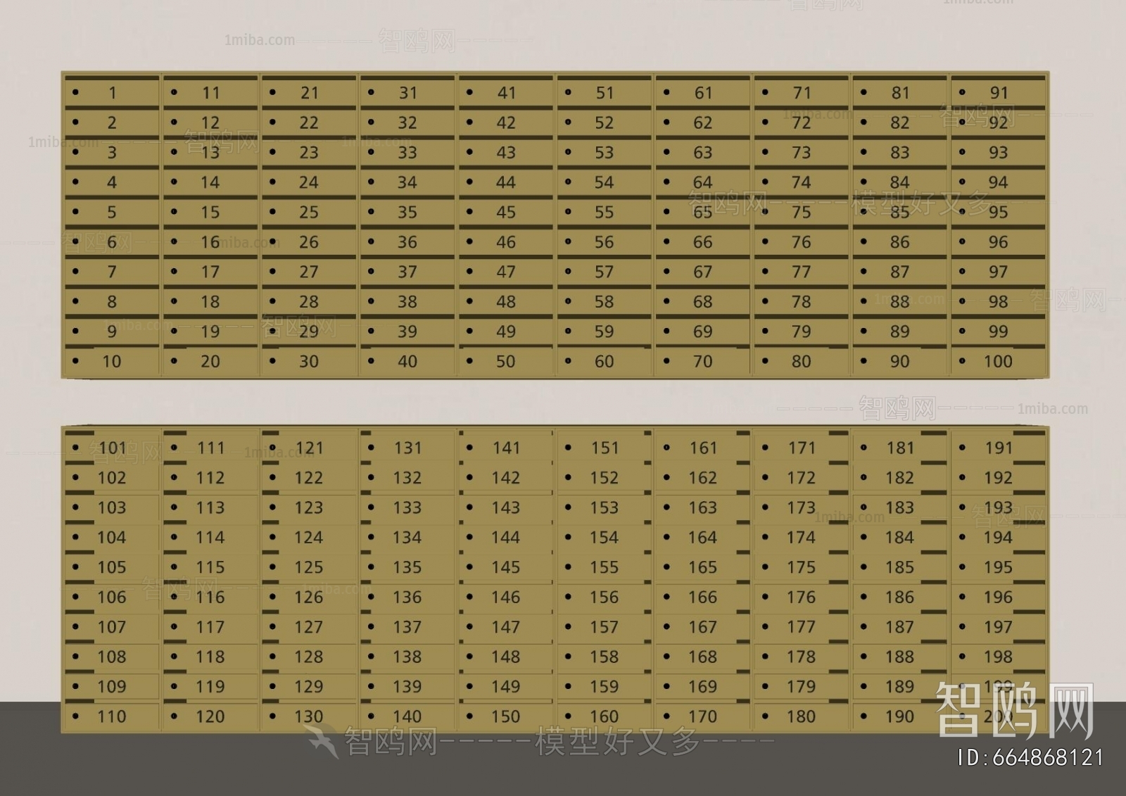Click the mailbox numbered 69
Image resolution: width=1126 pixels, height=796 pixels.
702,331
